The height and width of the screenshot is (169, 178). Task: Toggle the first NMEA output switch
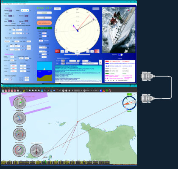(63, 60)
